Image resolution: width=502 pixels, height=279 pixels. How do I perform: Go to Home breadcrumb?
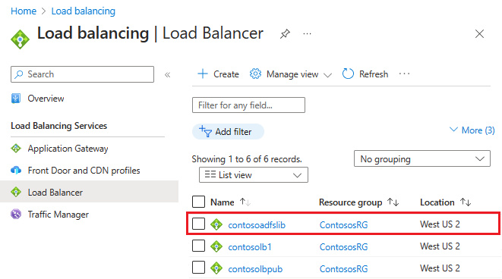tap(24, 11)
